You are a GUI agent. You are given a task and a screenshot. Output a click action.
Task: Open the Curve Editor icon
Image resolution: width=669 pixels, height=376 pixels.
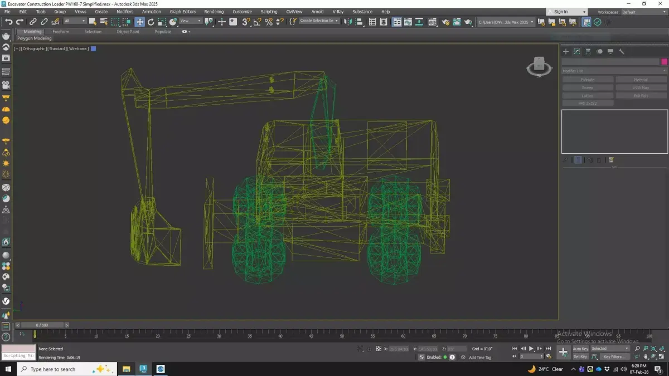[408, 22]
